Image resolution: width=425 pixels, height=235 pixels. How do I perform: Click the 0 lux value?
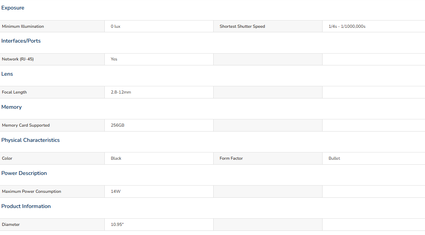coord(115,26)
